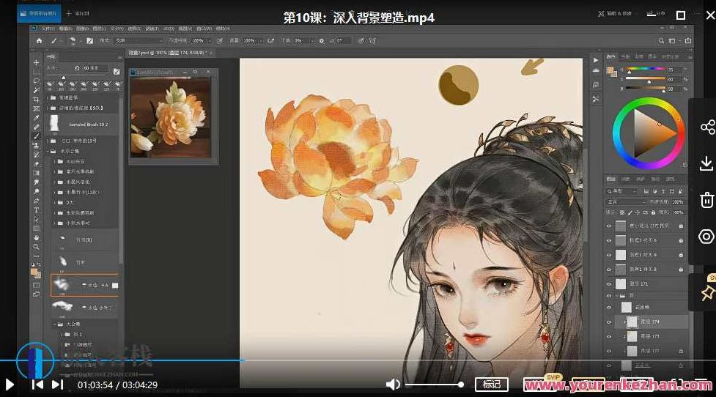
Task: Collapse the 水彩合集 brush folder
Action: (48, 151)
